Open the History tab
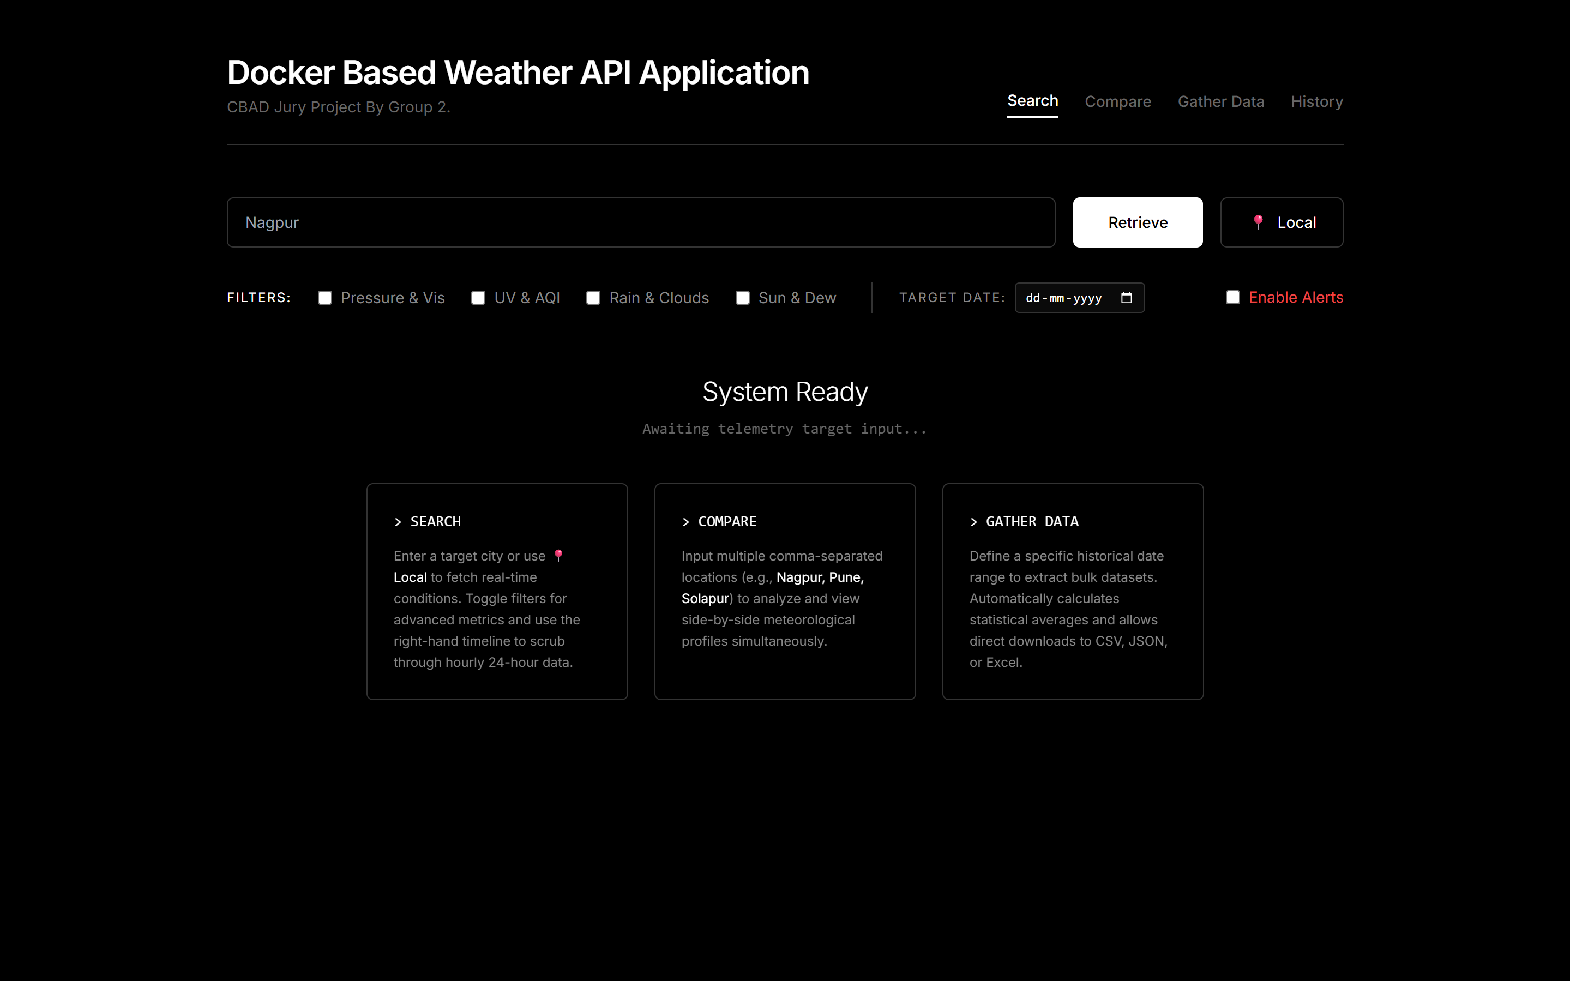The image size is (1570, 981). coord(1316,102)
